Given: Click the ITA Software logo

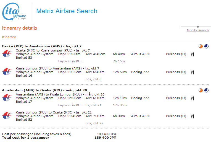Looking at the screenshot, I should (14, 12).
